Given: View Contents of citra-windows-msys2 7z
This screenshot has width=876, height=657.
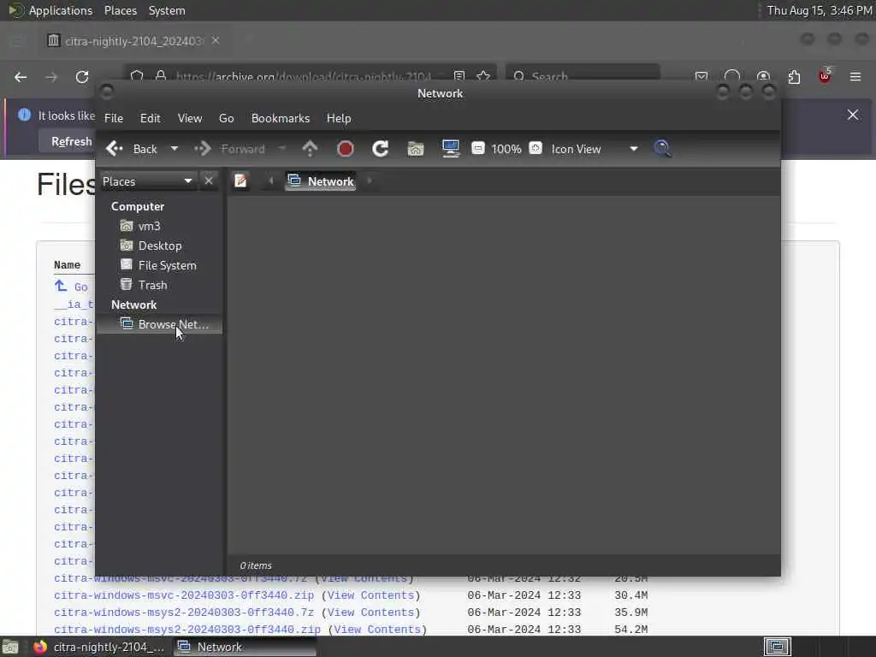Looking at the screenshot, I should [x=370, y=613].
